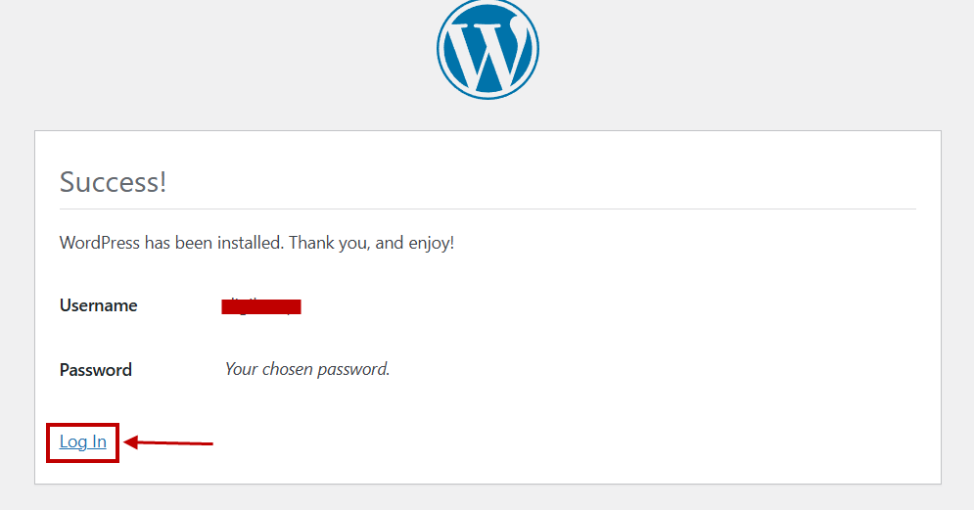Click the Password label
974x510 pixels.
coord(96,370)
